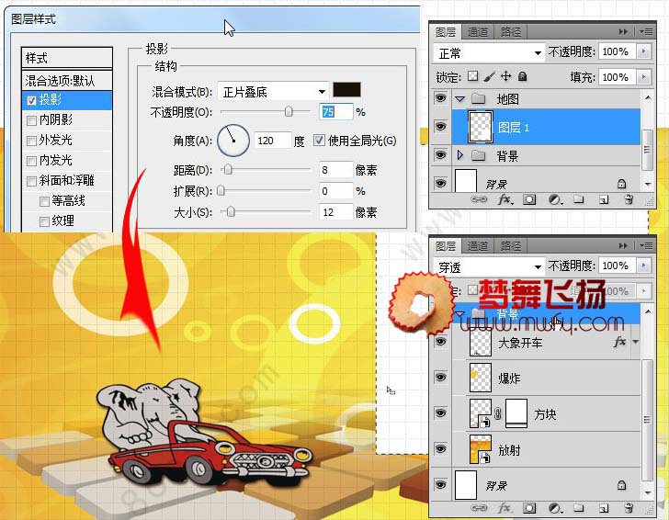
Task: Click fx icon on 大象开车 layer
Action: point(619,342)
